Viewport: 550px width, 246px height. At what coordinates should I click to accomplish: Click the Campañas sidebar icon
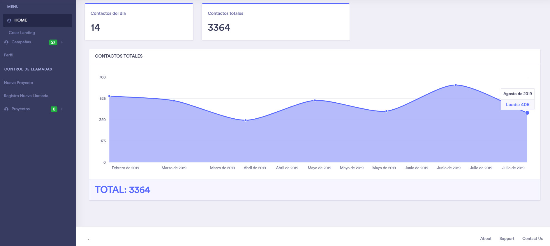pyautogui.click(x=6, y=42)
